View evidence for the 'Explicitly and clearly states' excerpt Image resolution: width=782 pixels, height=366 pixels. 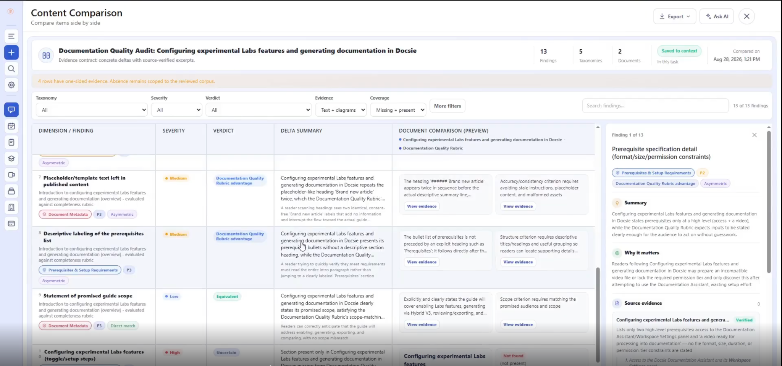[x=422, y=324]
